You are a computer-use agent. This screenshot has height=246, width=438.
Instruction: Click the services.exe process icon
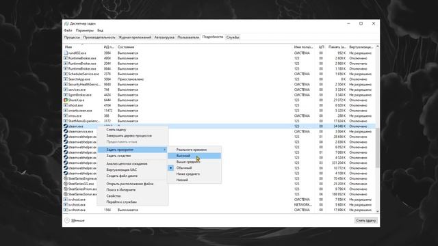[66, 90]
